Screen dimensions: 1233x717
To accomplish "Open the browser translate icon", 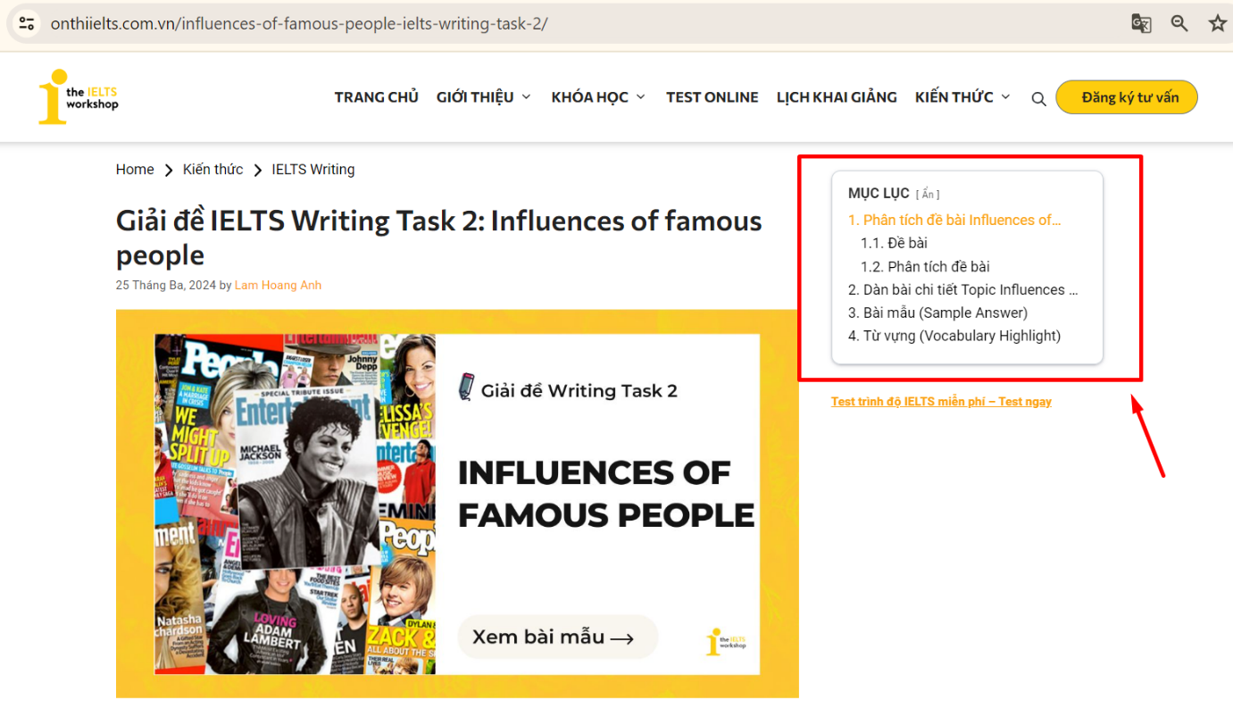I will point(1141,23).
